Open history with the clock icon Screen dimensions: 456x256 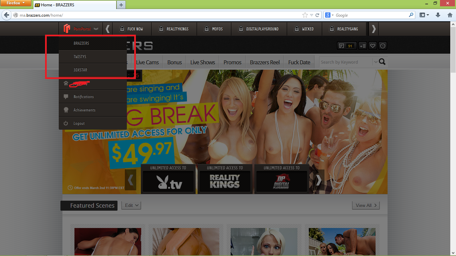pos(383,46)
